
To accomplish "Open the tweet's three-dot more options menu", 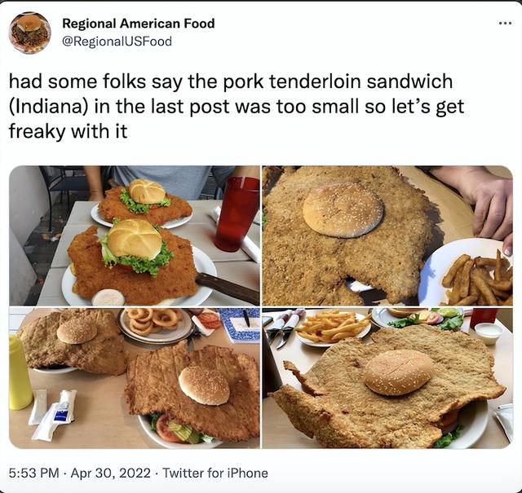I will coord(505,24).
